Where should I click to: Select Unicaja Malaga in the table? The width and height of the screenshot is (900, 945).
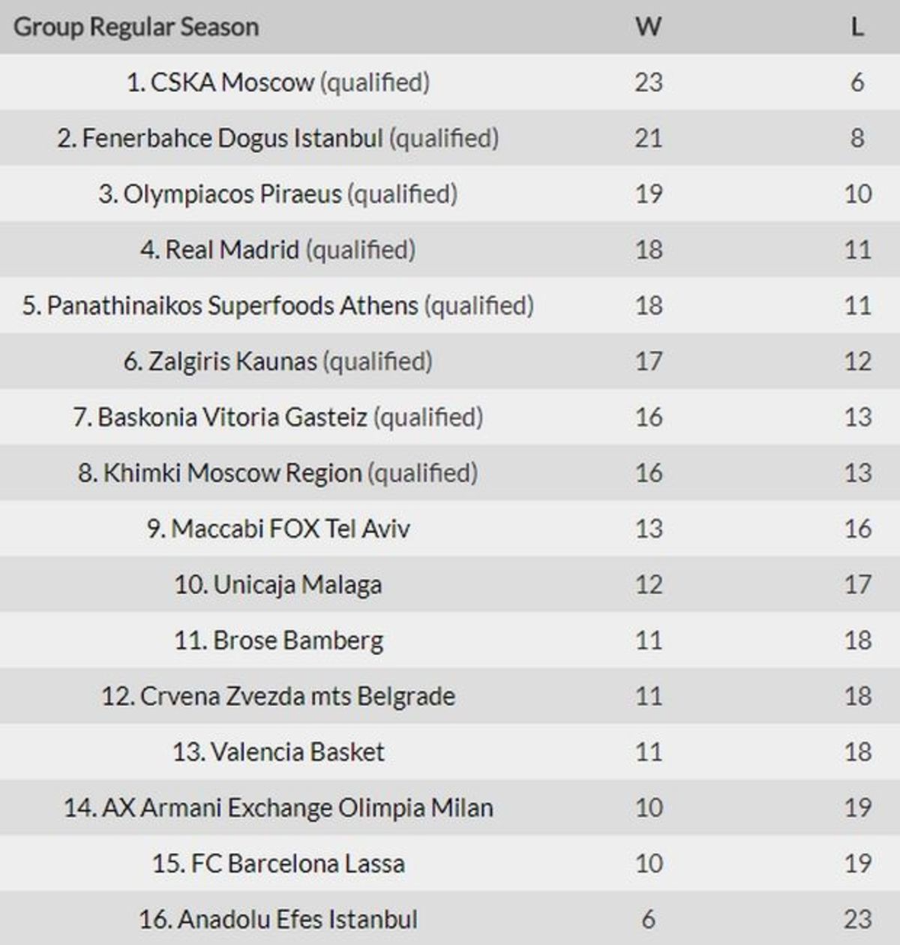click(x=297, y=585)
